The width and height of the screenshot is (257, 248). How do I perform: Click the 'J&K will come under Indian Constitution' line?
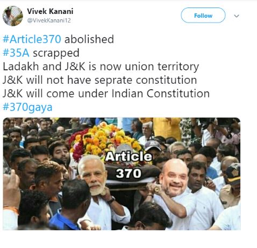pos(106,93)
